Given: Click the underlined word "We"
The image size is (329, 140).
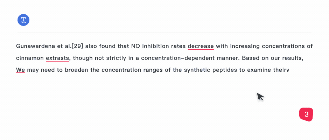Looking at the screenshot, I should point(21,70).
